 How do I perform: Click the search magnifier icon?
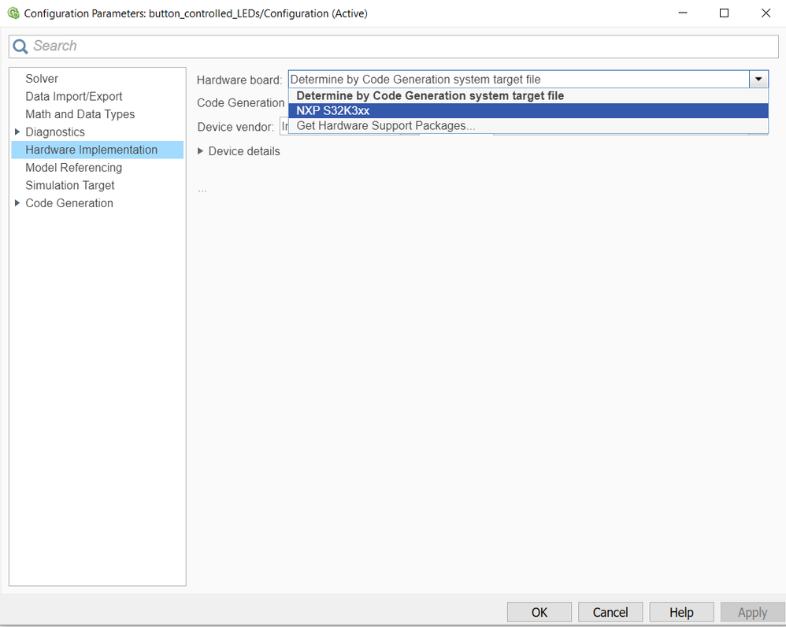pos(20,46)
